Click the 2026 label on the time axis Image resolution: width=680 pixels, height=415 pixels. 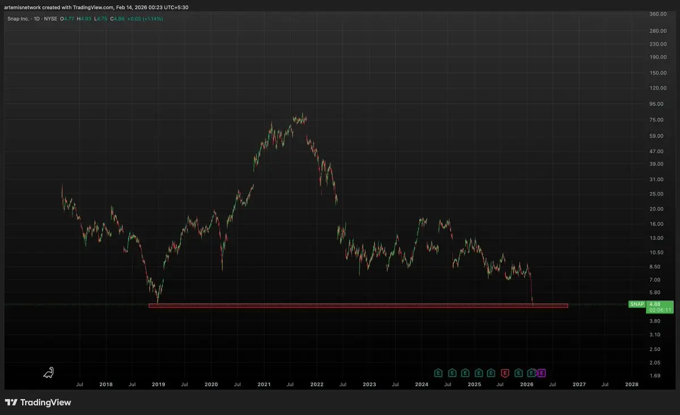pyautogui.click(x=526, y=384)
